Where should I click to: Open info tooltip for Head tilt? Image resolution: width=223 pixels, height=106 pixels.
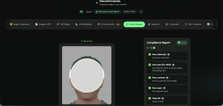[x=163, y=98]
